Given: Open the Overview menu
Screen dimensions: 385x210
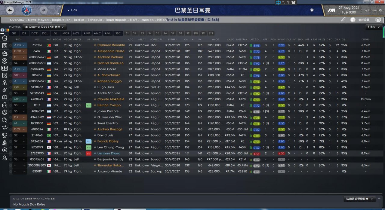Looking at the screenshot, I should click(x=18, y=20).
